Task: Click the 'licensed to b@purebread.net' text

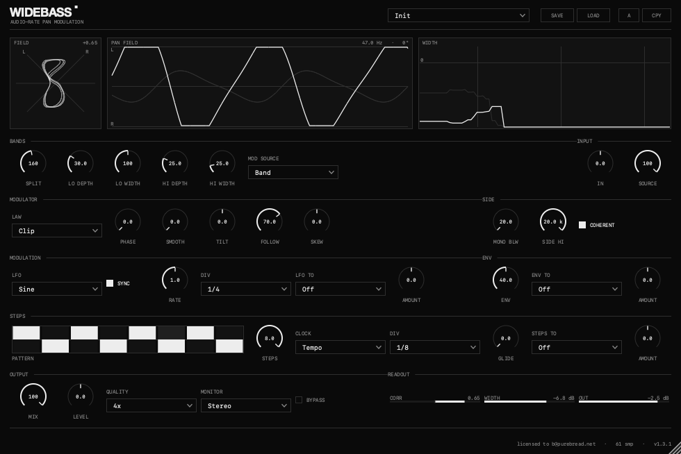Action: click(557, 444)
